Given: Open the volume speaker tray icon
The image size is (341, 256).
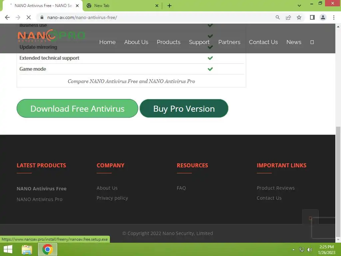Looking at the screenshot, I should pyautogui.click(x=310, y=250).
